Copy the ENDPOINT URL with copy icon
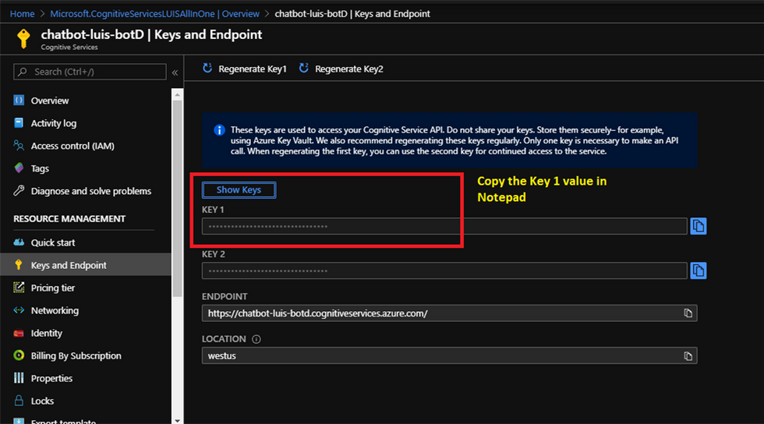Image resolution: width=764 pixels, height=424 pixels. 688,313
